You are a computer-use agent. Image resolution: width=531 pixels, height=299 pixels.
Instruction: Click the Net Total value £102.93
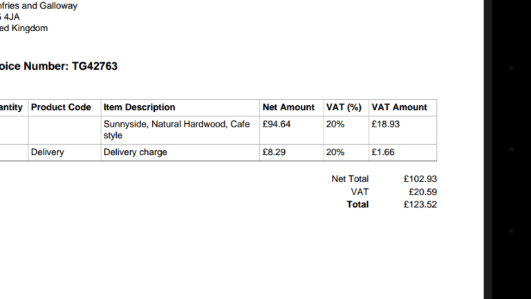[420, 179]
